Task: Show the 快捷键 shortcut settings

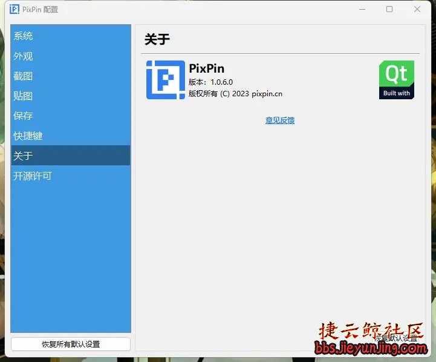Action: (70, 136)
